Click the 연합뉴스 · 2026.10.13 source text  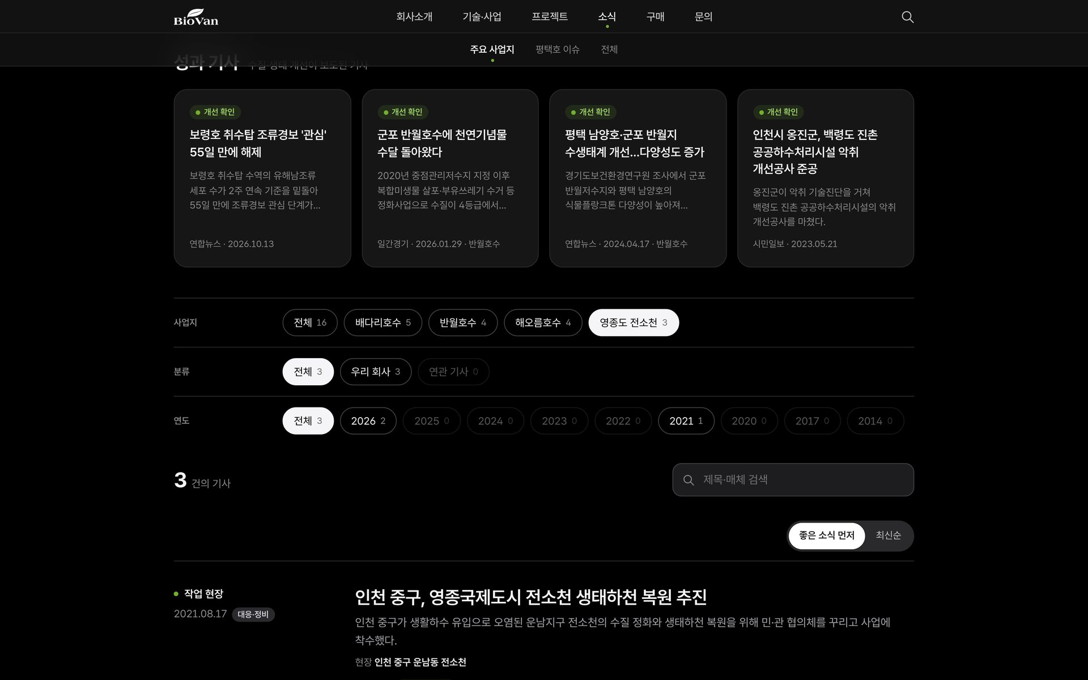click(232, 244)
